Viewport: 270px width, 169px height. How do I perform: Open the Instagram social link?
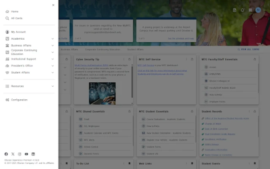[19, 154]
